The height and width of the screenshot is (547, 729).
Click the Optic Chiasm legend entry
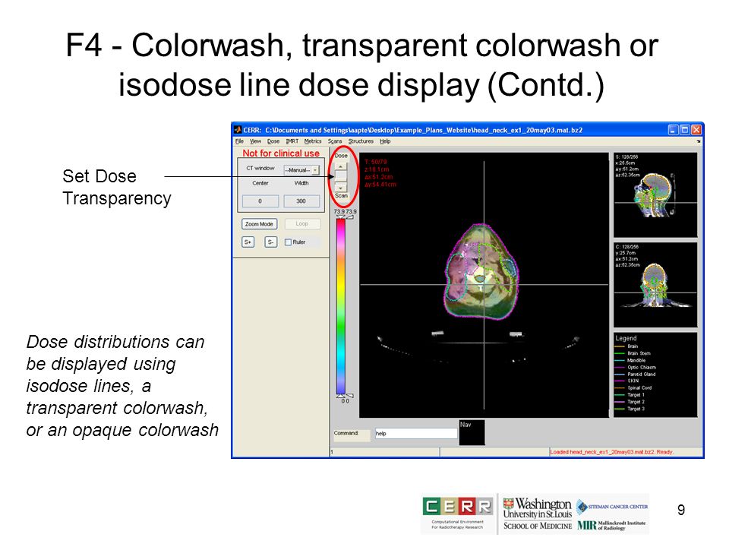pyautogui.click(x=641, y=368)
